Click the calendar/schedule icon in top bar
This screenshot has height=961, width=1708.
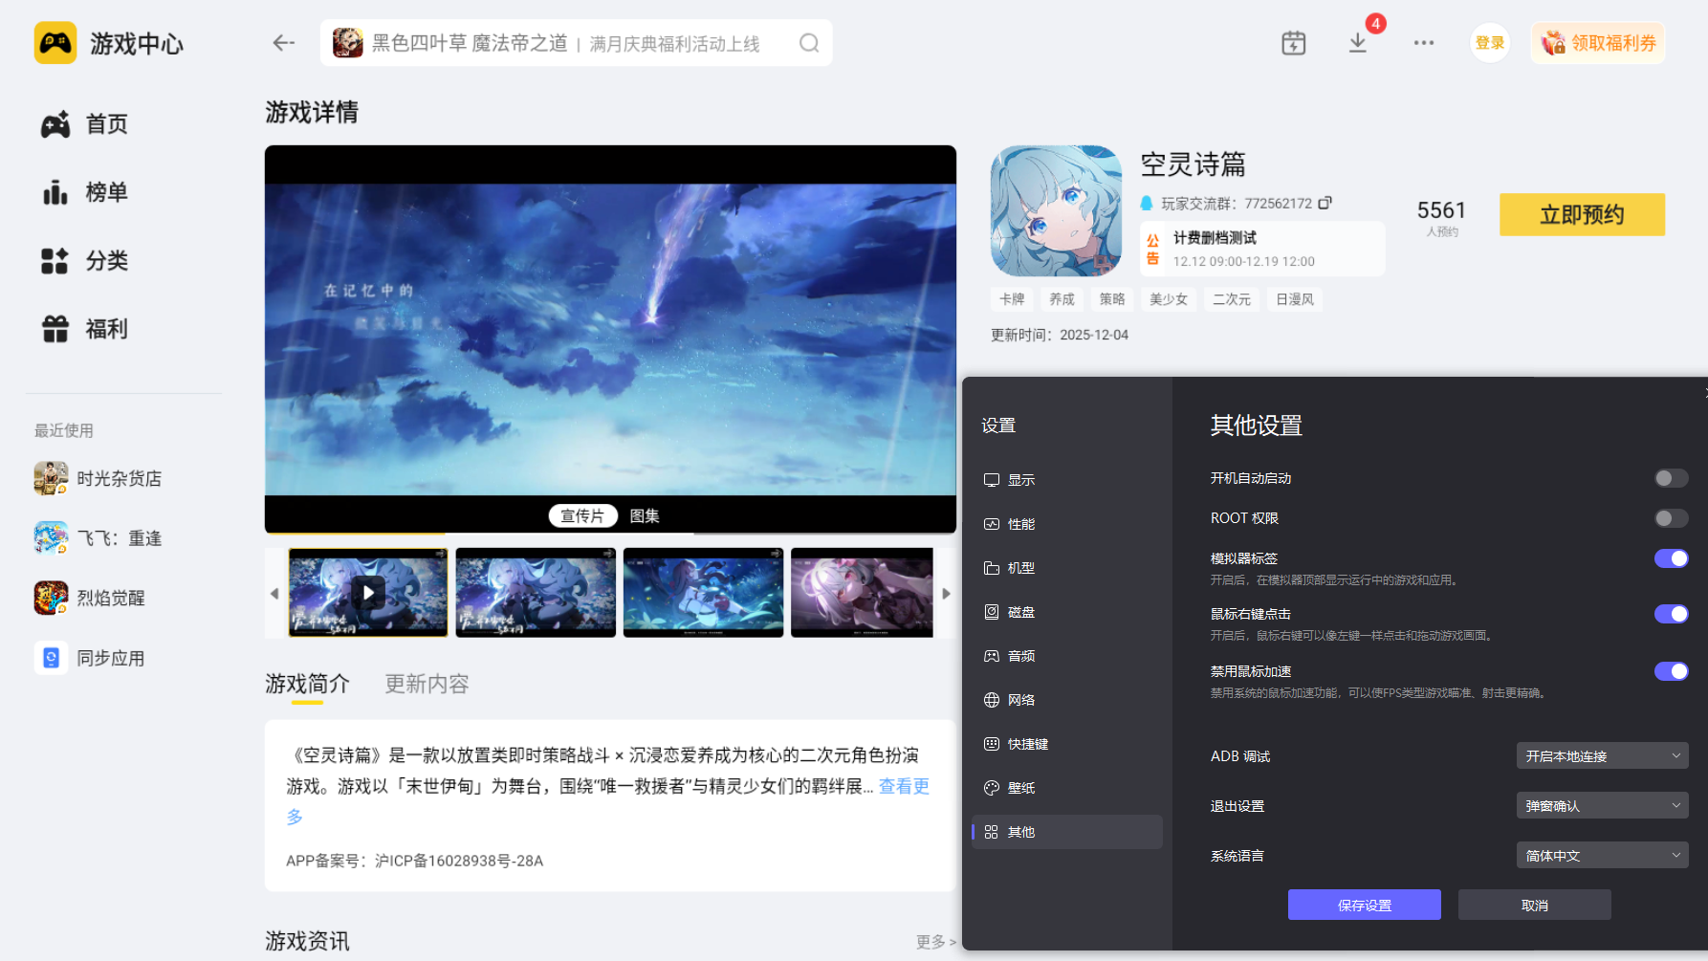point(1293,43)
